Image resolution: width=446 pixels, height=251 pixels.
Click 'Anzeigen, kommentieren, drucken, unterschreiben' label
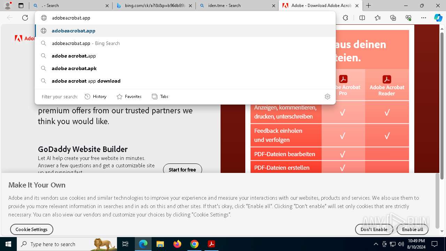285,112
